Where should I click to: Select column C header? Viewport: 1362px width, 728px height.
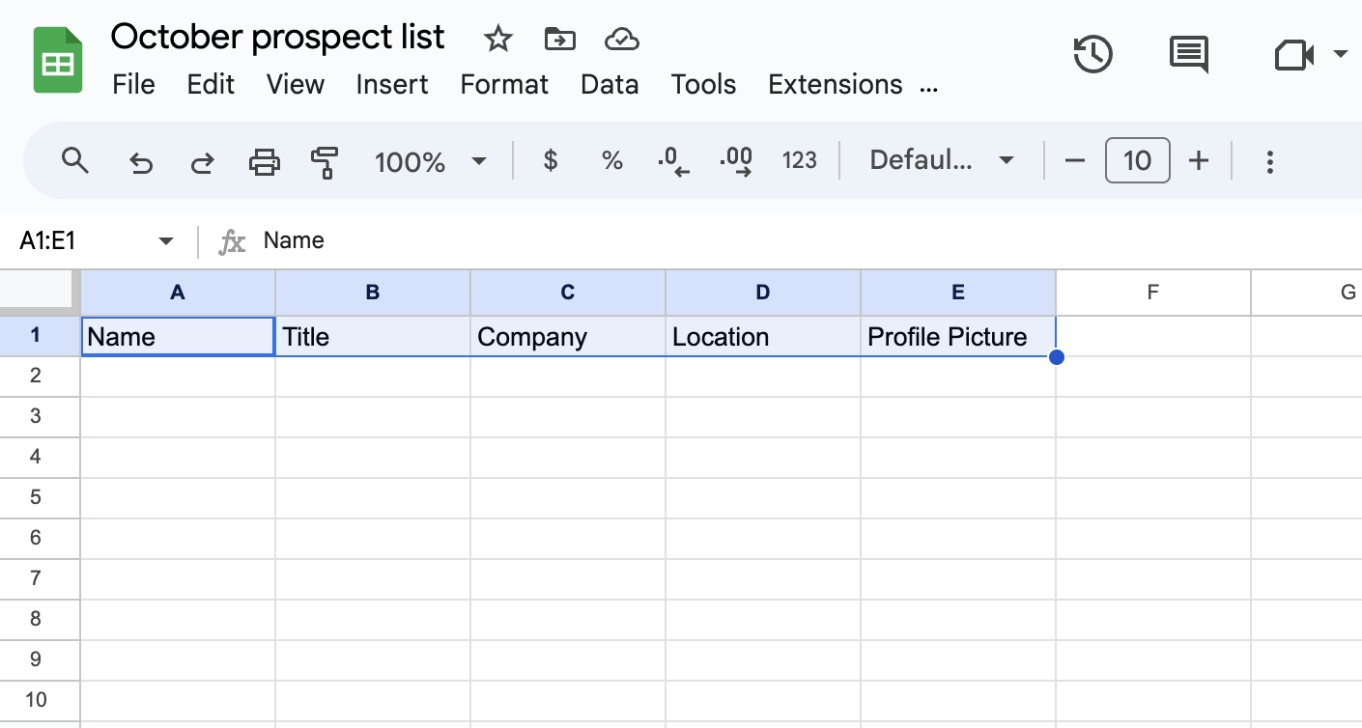coord(568,293)
